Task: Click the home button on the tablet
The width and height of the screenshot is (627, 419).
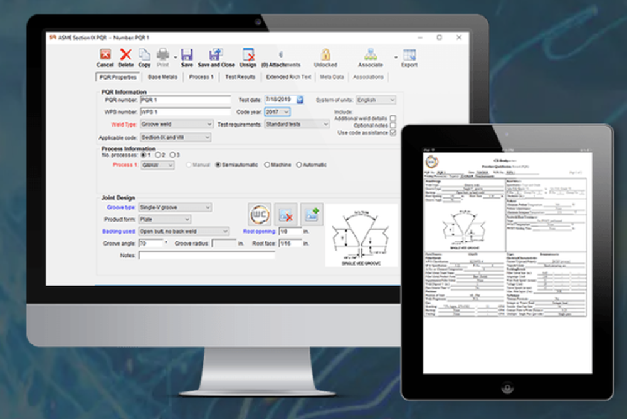Action: tap(507, 388)
